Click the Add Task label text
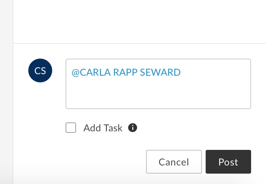The image size is (266, 184). point(103,128)
